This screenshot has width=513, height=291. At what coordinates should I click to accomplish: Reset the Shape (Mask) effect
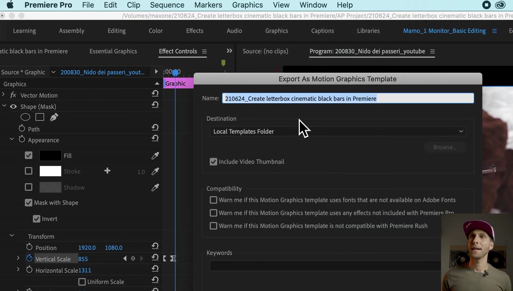155,105
